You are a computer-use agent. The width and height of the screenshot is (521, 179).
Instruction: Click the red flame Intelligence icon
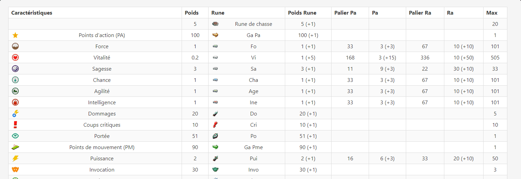click(15, 102)
